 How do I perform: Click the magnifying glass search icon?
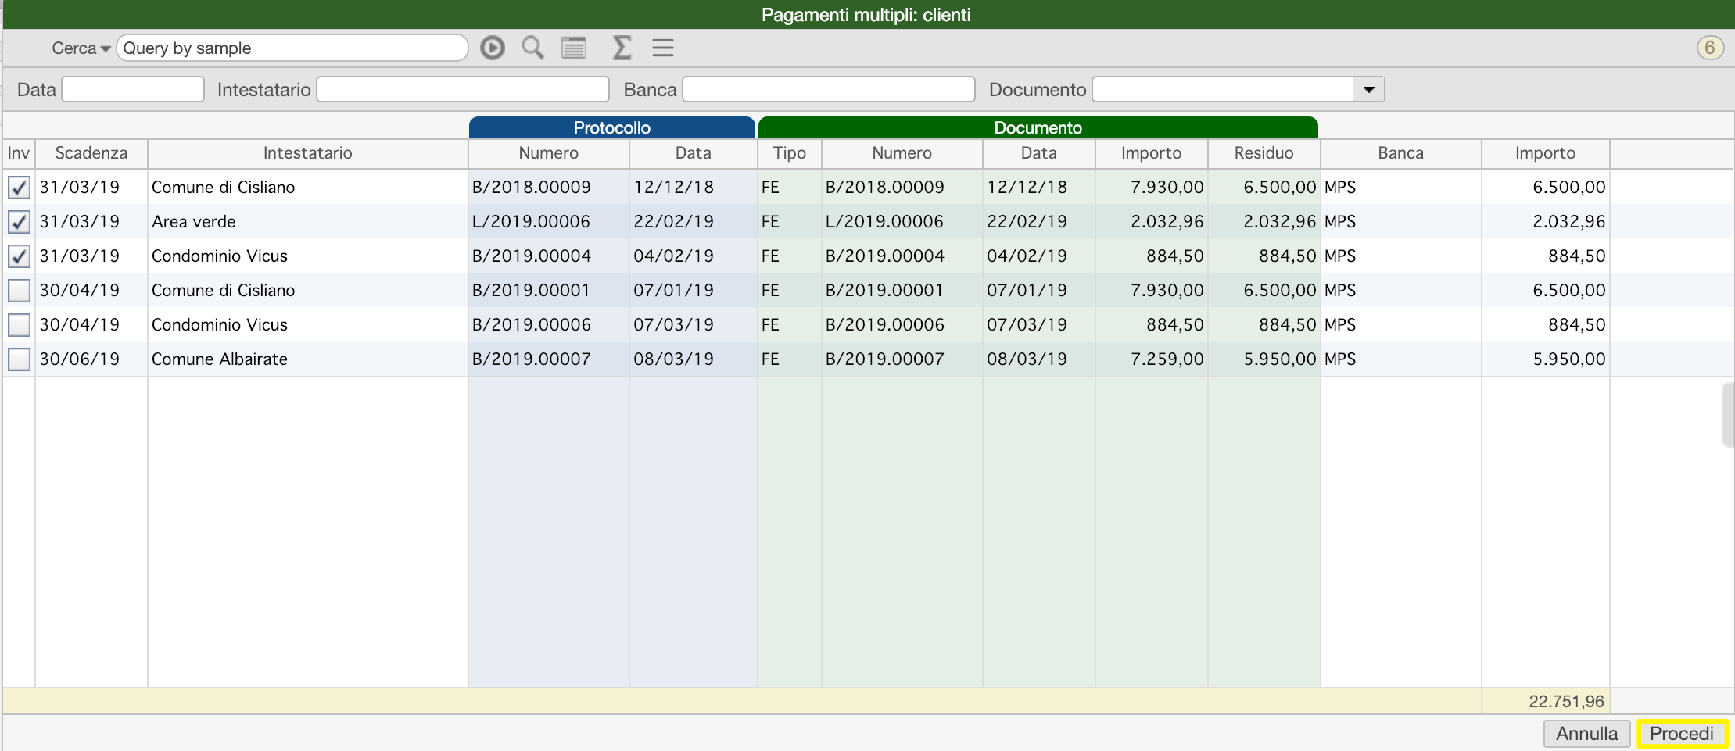(x=533, y=48)
